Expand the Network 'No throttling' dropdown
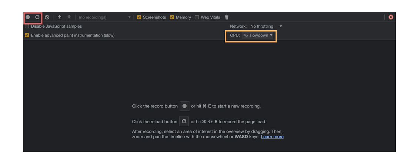The width and height of the screenshot is (411, 161). click(266, 27)
